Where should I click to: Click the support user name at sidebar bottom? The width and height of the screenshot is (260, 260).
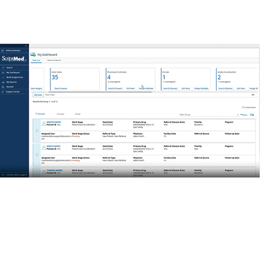pyautogui.click(x=17, y=175)
